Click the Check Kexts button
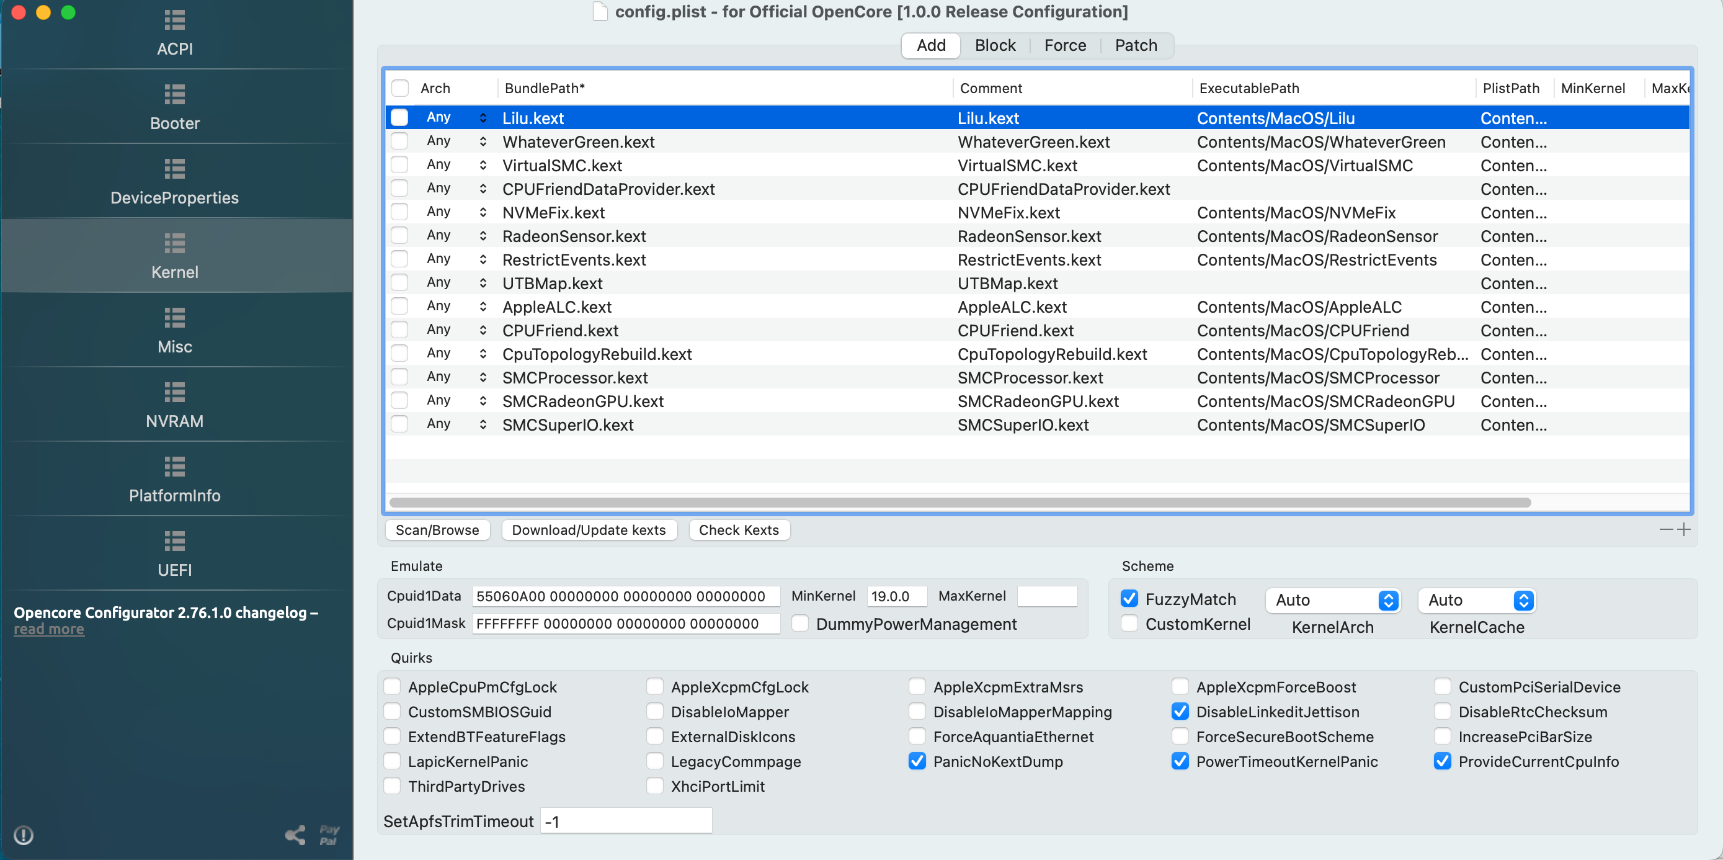The height and width of the screenshot is (860, 1723). pyautogui.click(x=739, y=529)
